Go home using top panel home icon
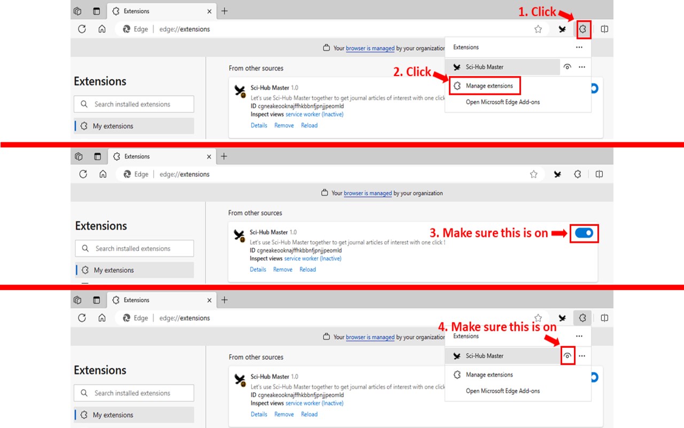This screenshot has height=428, width=684. [x=102, y=29]
